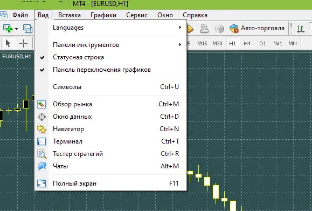The height and width of the screenshot is (211, 312).
Task: Expand the Languages submenu
Action: pos(110,28)
